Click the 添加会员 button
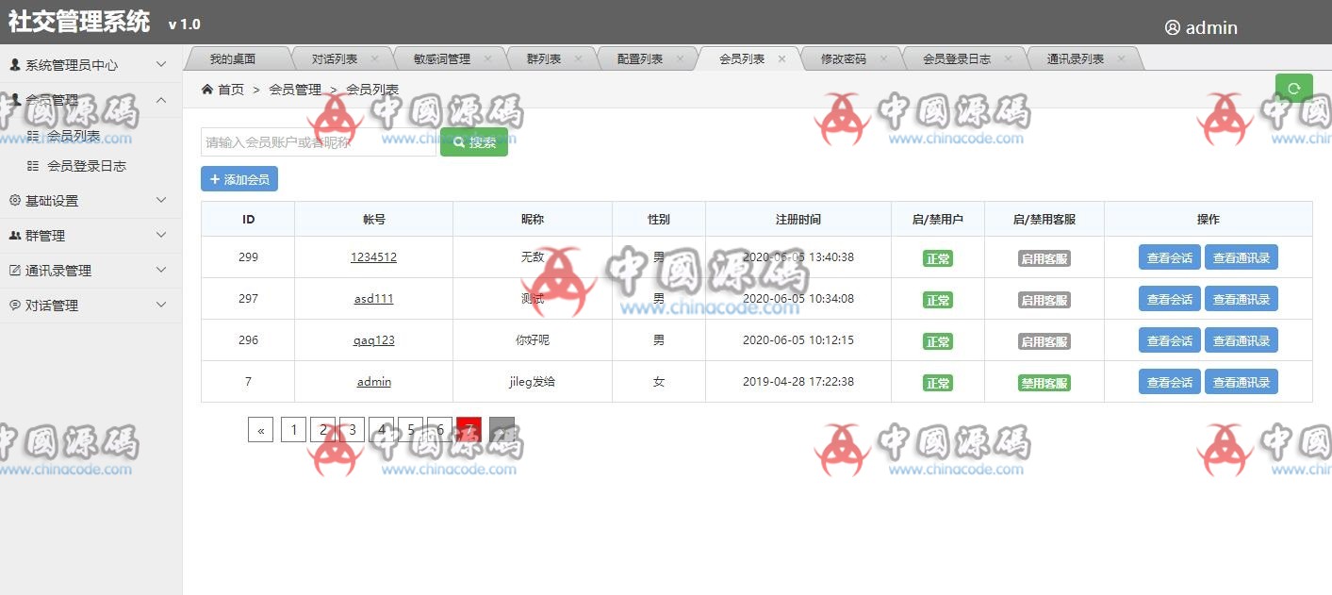Viewport: 1332px width, 595px height. tap(238, 178)
